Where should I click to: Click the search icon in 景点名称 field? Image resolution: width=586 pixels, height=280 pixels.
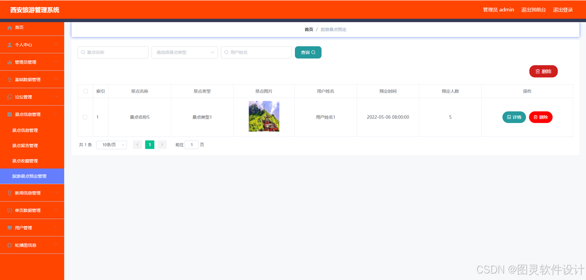[x=83, y=52]
